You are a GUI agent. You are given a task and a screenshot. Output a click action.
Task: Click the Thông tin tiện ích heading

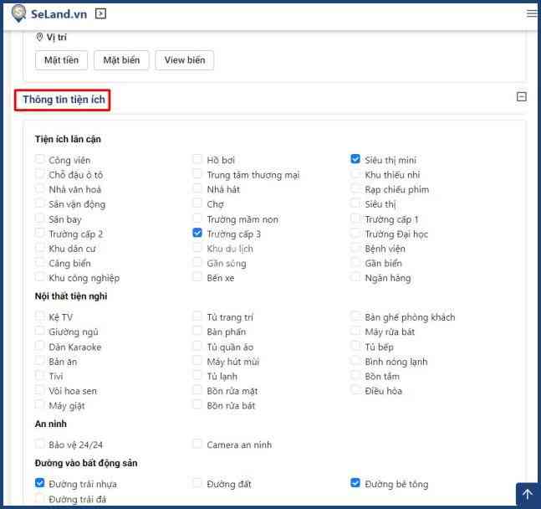pyautogui.click(x=63, y=100)
